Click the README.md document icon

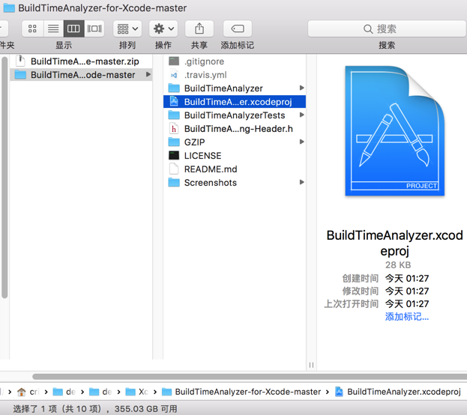pyautogui.click(x=174, y=169)
